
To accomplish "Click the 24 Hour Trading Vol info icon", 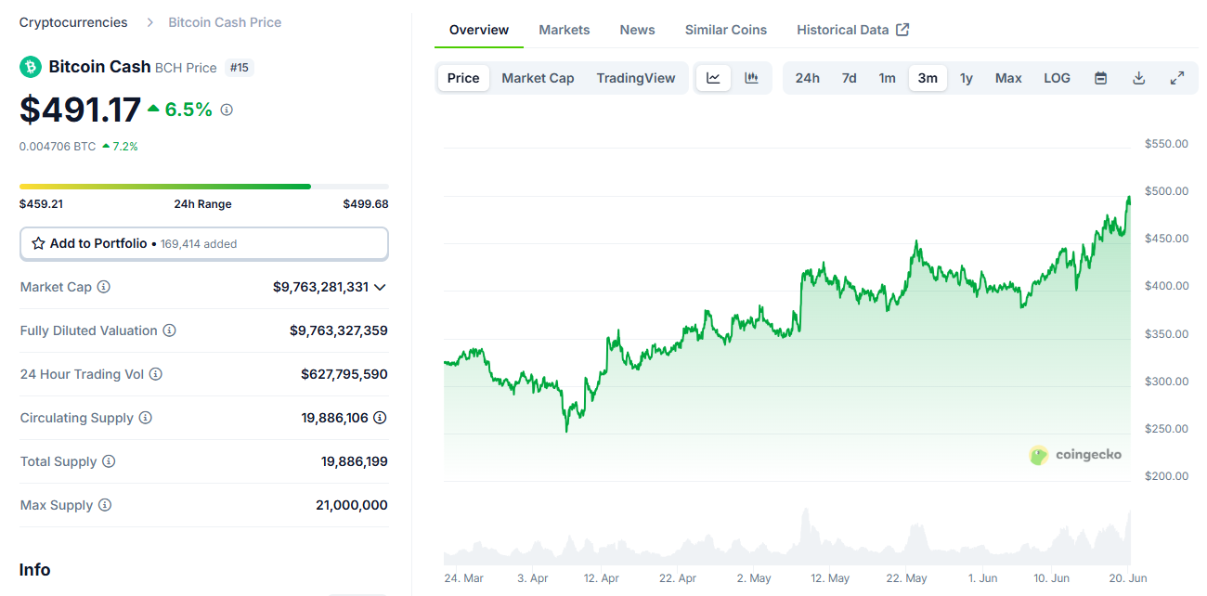I will point(156,374).
